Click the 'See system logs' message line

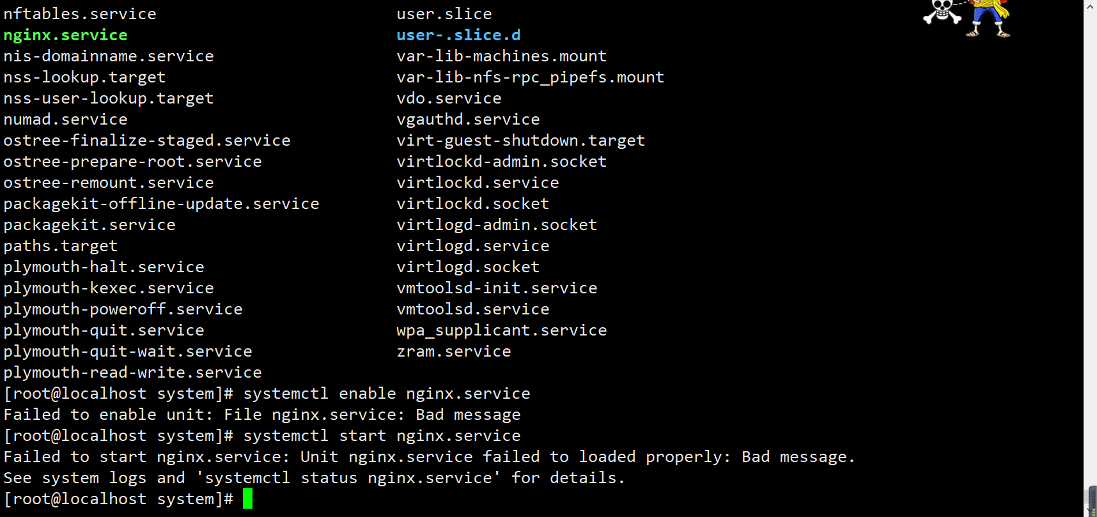pos(314,478)
